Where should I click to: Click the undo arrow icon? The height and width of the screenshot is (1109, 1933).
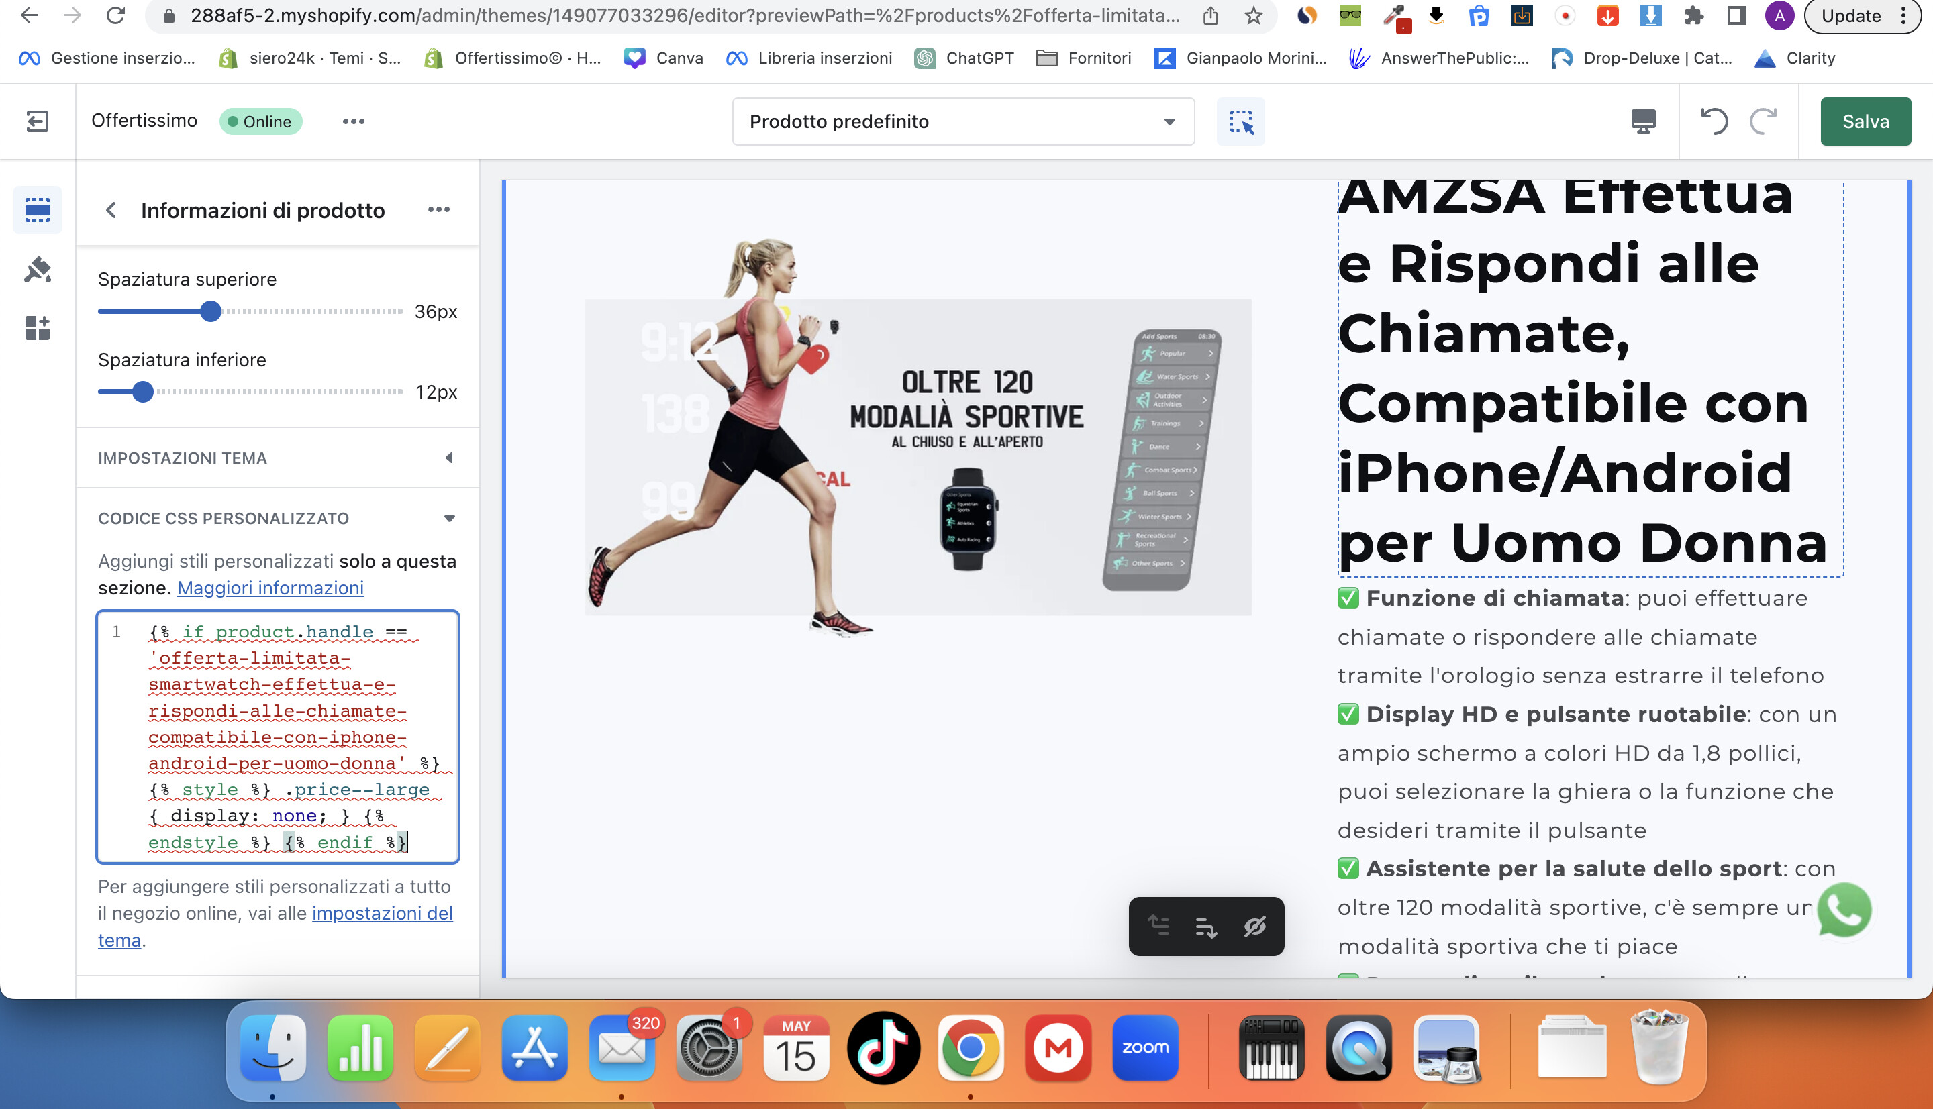(x=1714, y=121)
